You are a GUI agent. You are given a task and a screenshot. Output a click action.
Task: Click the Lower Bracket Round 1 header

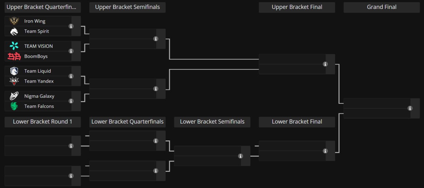coord(43,122)
